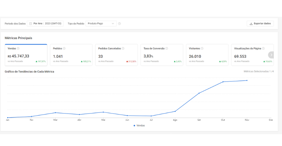282x146 pixels.
Task: Click the Out data point on the chart line
Action: point(223,82)
